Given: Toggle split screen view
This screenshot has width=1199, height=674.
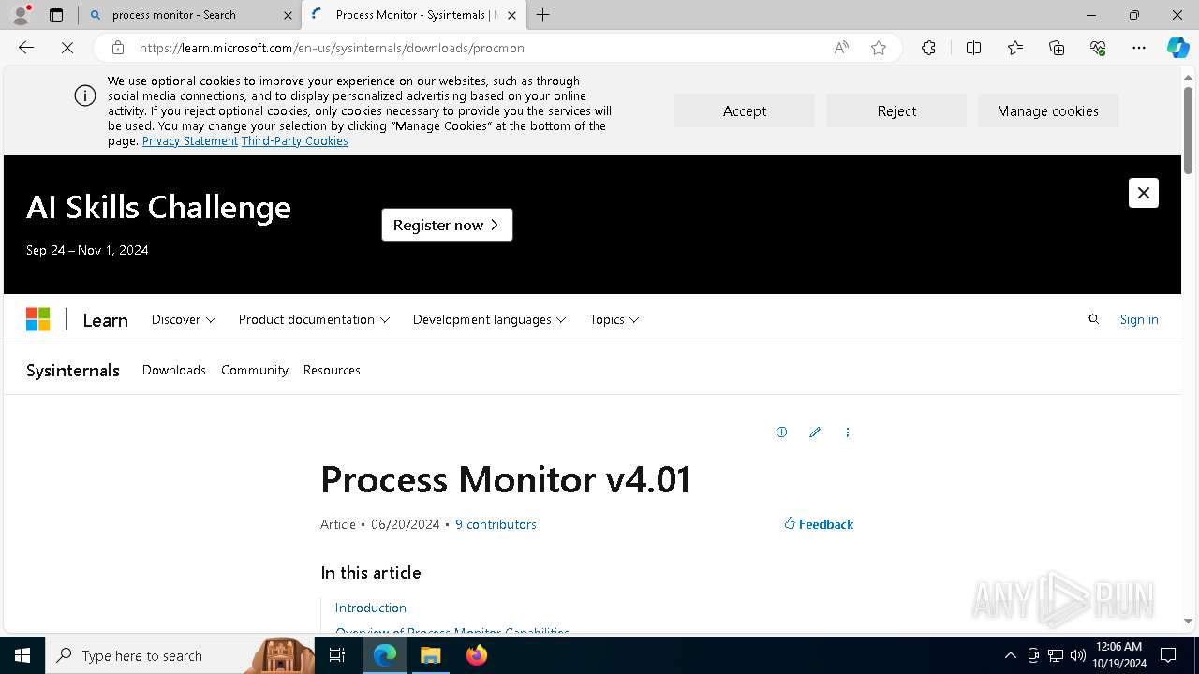Looking at the screenshot, I should [973, 48].
